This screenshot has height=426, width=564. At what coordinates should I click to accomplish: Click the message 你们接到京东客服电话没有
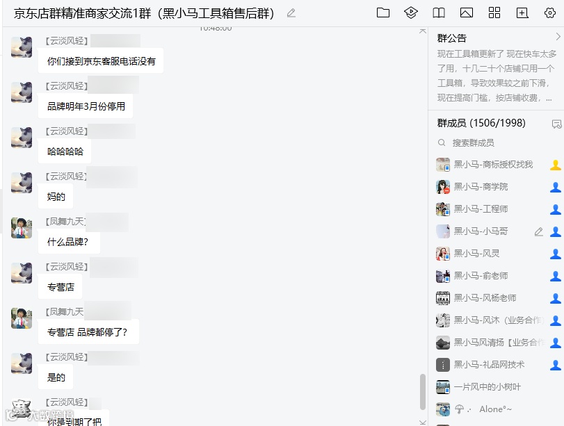(101, 61)
